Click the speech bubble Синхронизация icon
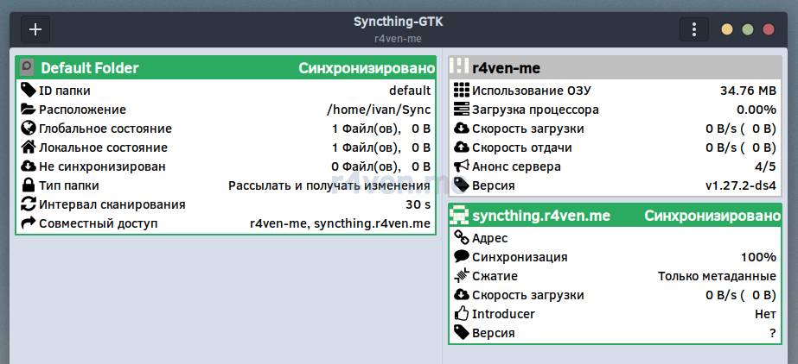Screen dimensions: 798x364 (461, 257)
